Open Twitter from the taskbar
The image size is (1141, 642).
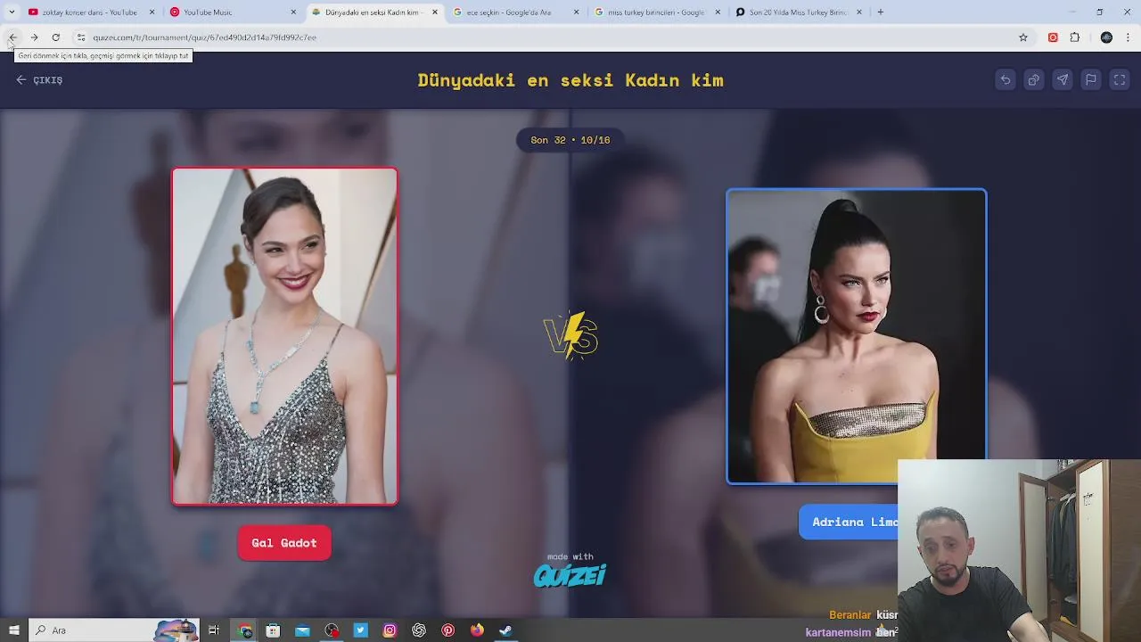(x=360, y=630)
